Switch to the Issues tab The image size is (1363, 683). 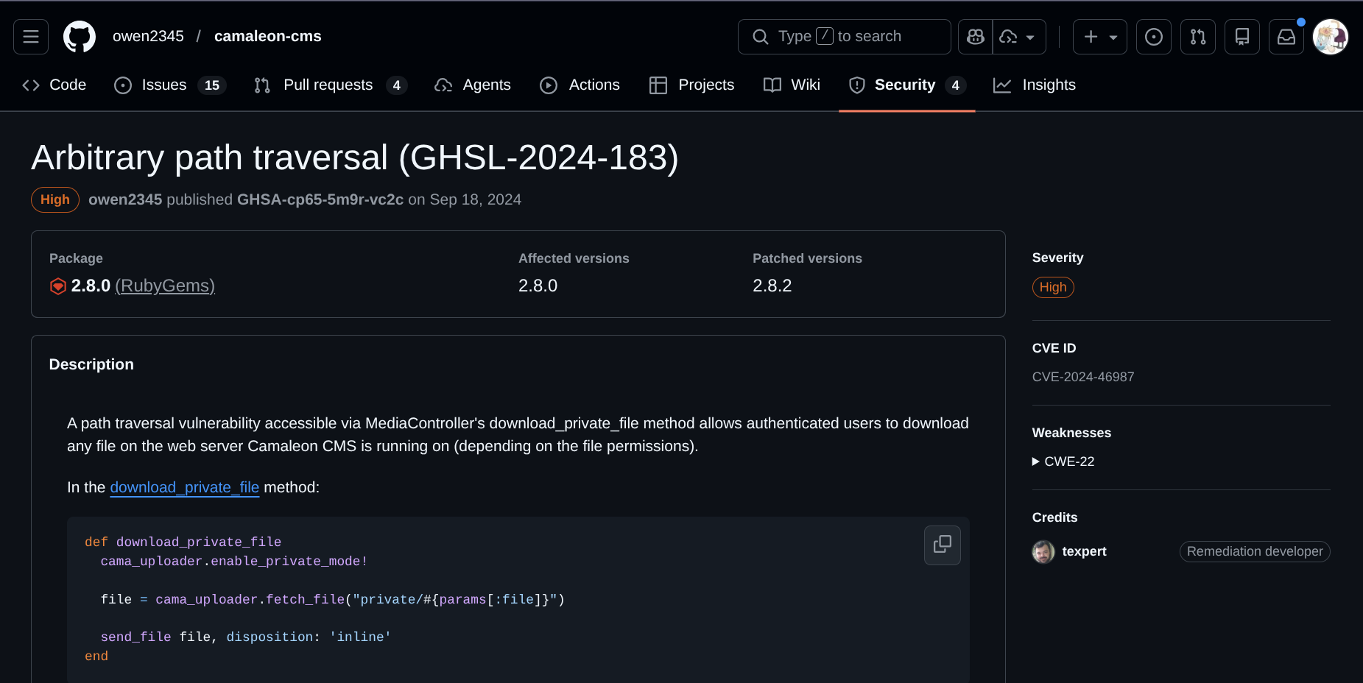point(169,85)
